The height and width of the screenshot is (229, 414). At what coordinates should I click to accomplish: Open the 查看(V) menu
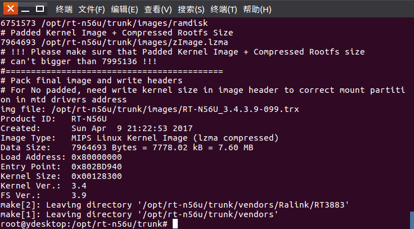point(158,10)
